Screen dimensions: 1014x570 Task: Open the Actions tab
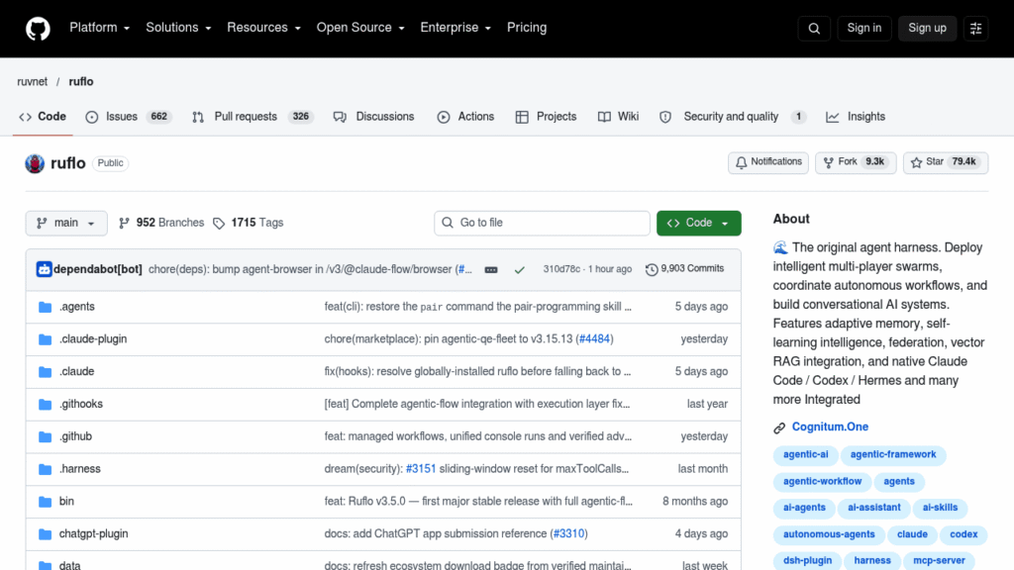[x=465, y=117]
